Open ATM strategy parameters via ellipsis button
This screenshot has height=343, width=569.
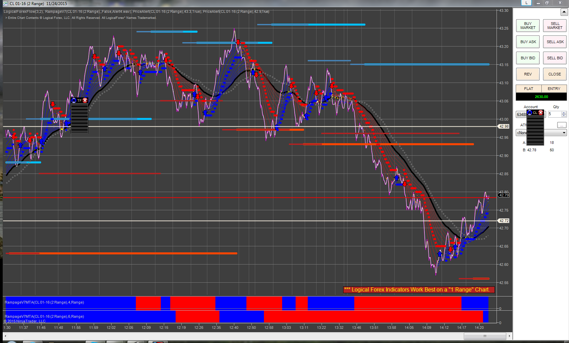[x=562, y=125]
